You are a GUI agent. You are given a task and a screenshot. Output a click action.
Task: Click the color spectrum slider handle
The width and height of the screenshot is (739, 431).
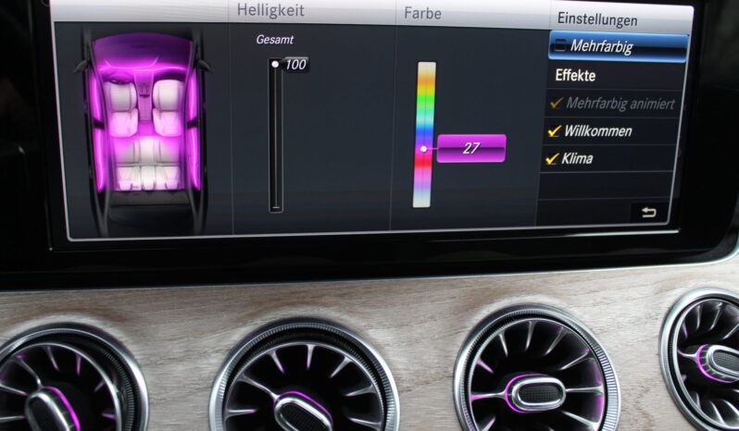point(424,149)
